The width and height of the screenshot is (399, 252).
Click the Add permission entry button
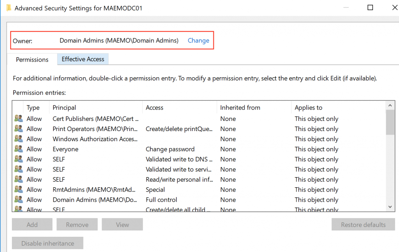coord(32,225)
